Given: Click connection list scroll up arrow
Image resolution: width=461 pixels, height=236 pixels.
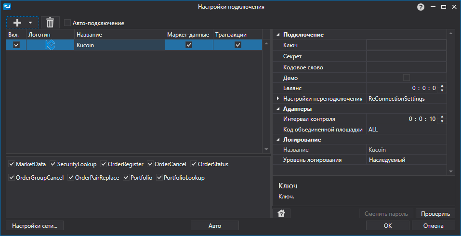Looking at the screenshot, I should [x=266, y=43].
